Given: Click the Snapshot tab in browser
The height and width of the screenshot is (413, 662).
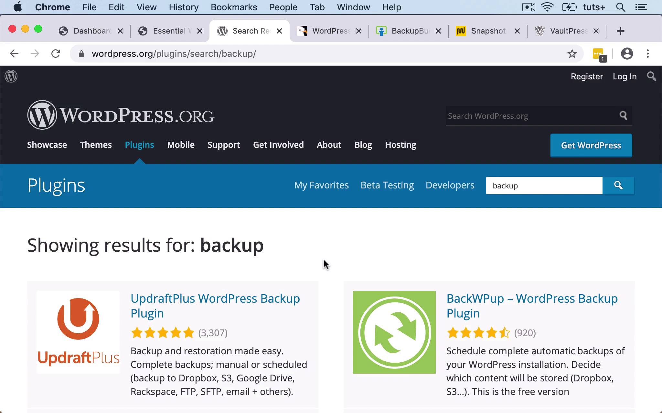Looking at the screenshot, I should pyautogui.click(x=488, y=31).
